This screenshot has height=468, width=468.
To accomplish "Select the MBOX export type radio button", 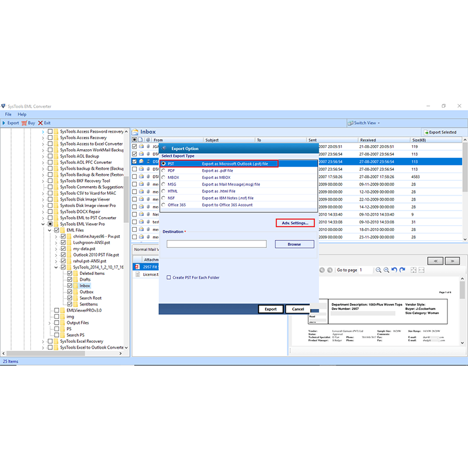I will tap(163, 177).
